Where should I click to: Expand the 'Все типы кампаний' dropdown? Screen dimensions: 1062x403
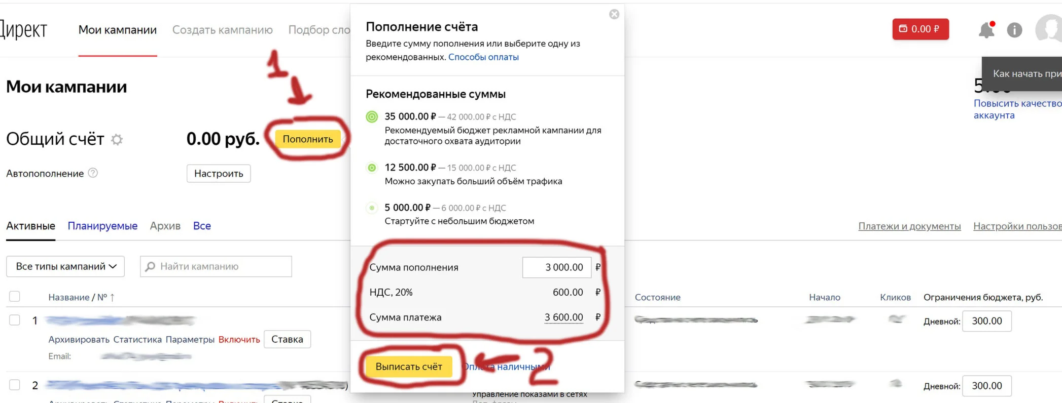(x=65, y=267)
